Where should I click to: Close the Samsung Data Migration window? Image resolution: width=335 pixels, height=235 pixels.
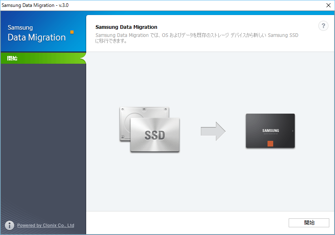tap(328, 5)
